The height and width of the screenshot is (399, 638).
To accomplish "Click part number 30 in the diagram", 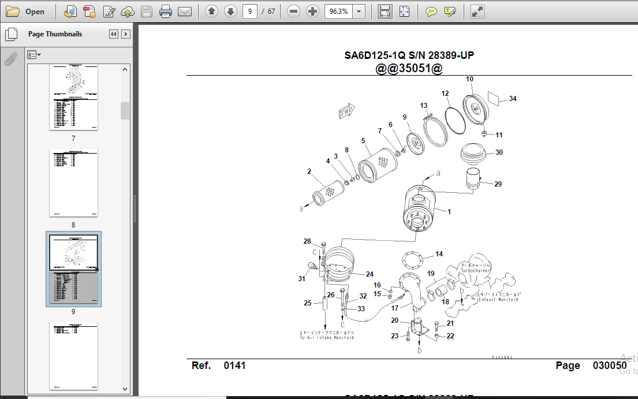I will pyautogui.click(x=499, y=152).
